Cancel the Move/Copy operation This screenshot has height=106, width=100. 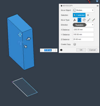click(93, 50)
